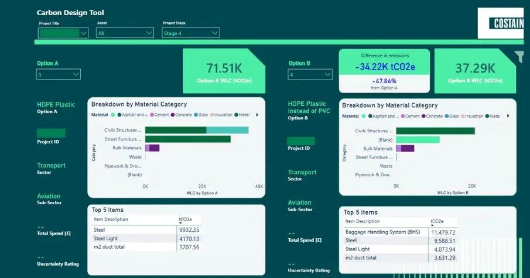
Task: Click the Option A WLC 71.51K card
Action: click(224, 71)
